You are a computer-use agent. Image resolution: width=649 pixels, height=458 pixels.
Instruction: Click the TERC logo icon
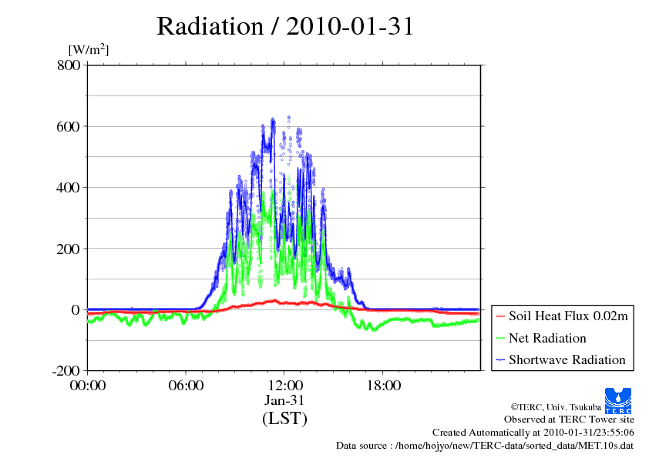coord(618,400)
